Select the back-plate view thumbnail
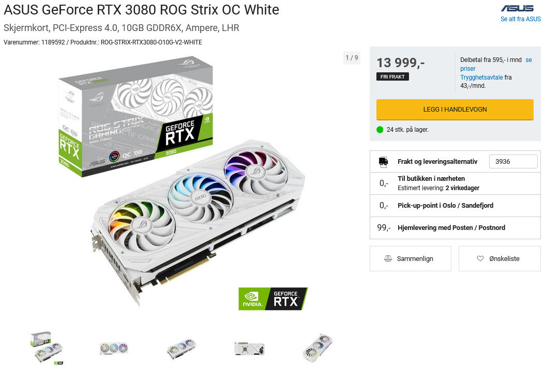The height and width of the screenshot is (370, 546). [x=249, y=348]
